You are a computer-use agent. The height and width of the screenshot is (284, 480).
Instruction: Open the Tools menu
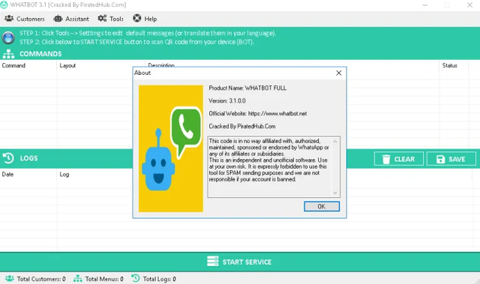[110, 19]
